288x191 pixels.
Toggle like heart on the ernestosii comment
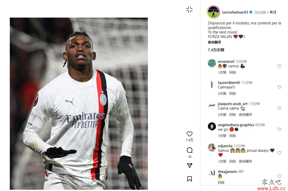pos(279,66)
